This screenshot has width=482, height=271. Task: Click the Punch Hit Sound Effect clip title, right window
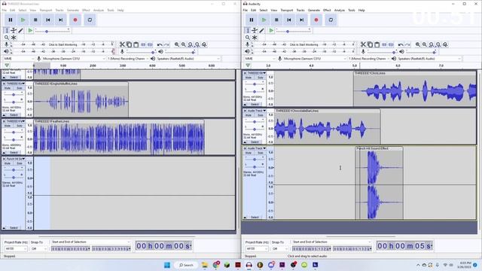click(x=373, y=148)
